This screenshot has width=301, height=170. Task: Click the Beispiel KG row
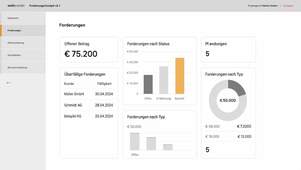click(88, 116)
